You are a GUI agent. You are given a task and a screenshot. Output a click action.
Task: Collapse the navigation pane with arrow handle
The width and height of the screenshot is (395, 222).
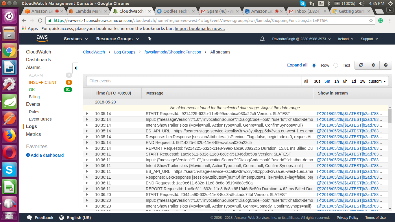75,68
